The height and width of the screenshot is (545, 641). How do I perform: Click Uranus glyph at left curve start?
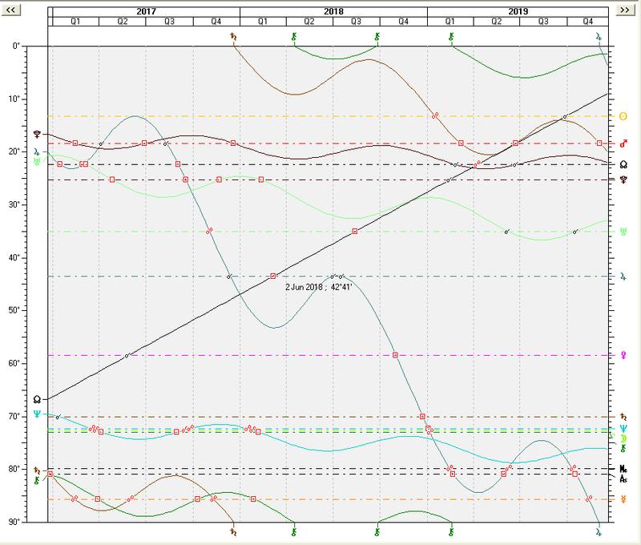(37, 162)
